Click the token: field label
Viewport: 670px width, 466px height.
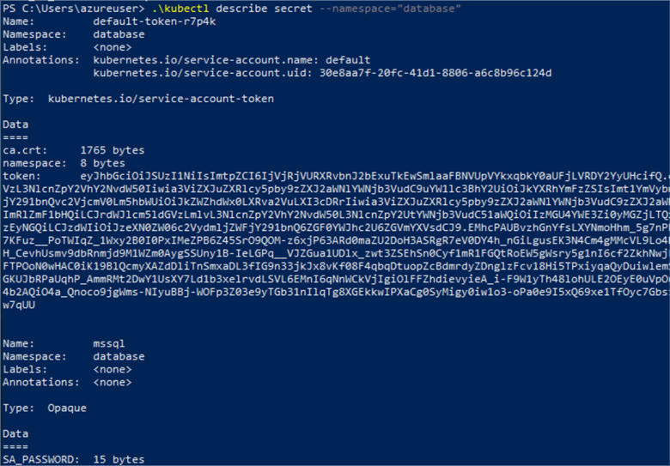21,176
